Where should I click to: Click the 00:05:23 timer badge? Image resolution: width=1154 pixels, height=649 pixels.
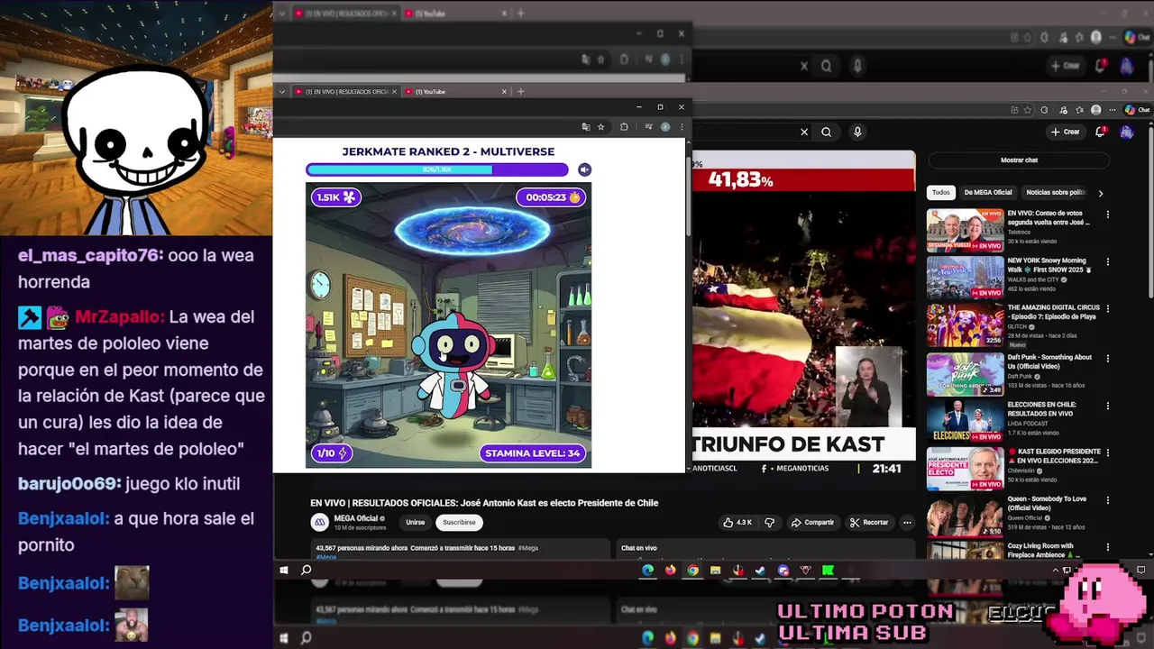[x=551, y=197]
